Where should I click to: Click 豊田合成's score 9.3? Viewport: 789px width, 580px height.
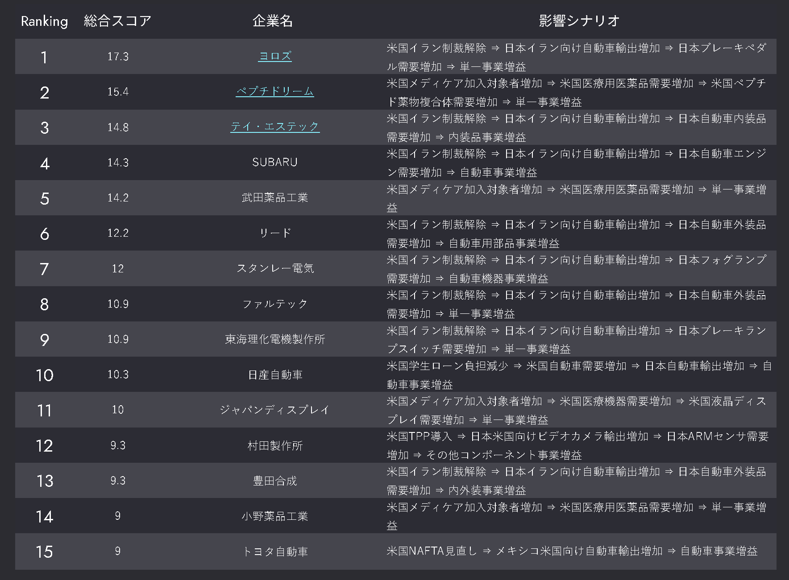pyautogui.click(x=118, y=480)
